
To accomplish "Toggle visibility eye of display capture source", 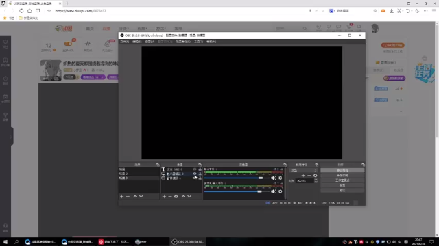I will (195, 174).
